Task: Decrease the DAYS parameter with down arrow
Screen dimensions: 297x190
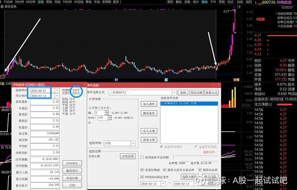Action: point(110,119)
